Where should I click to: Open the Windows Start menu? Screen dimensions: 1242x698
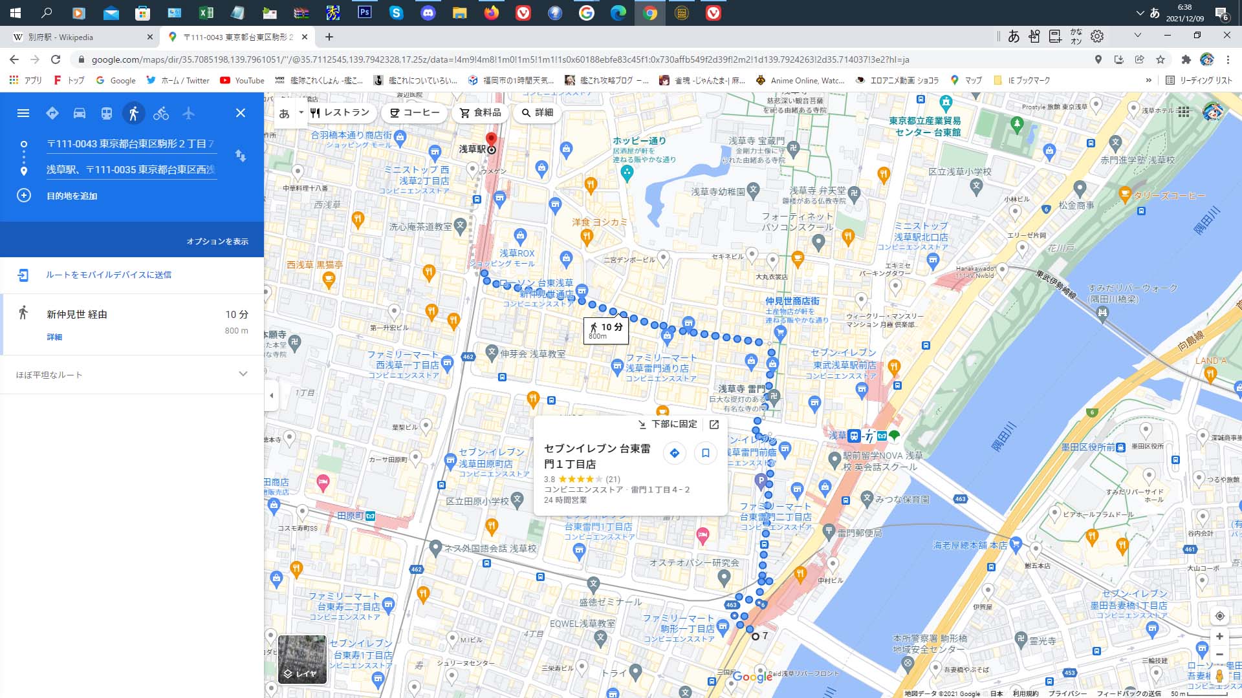pyautogui.click(x=16, y=13)
